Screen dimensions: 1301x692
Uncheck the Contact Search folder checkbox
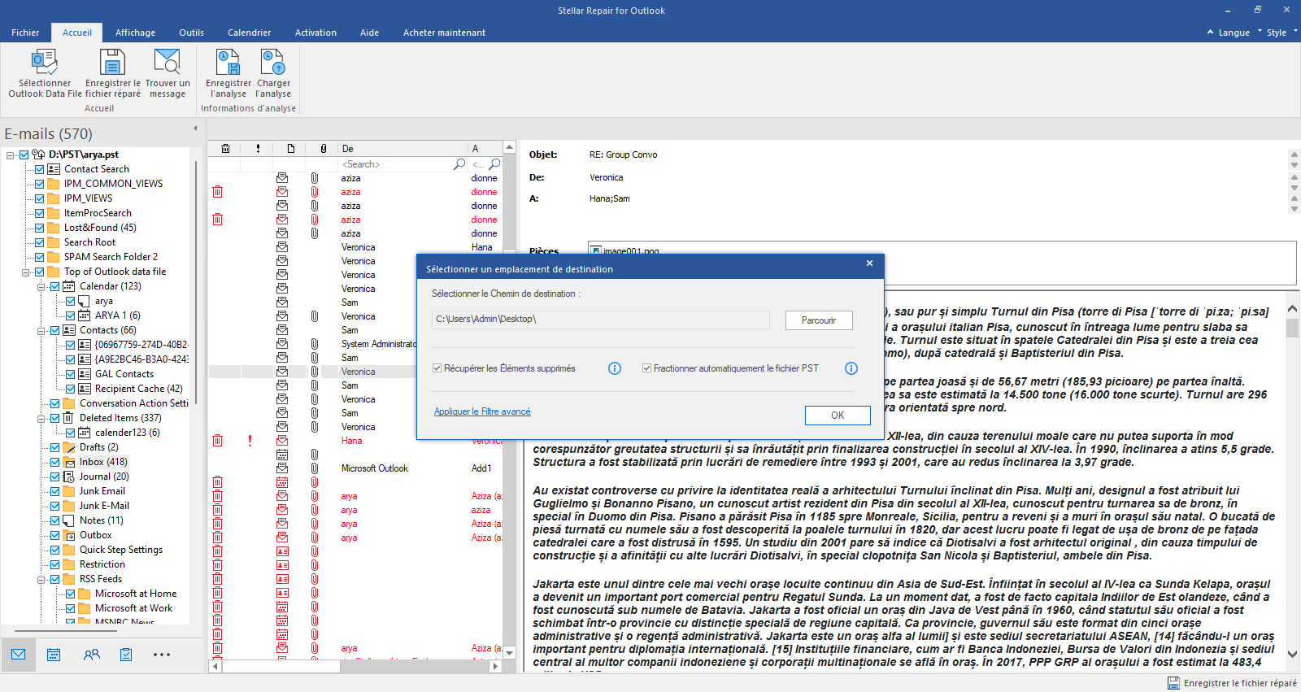click(39, 169)
